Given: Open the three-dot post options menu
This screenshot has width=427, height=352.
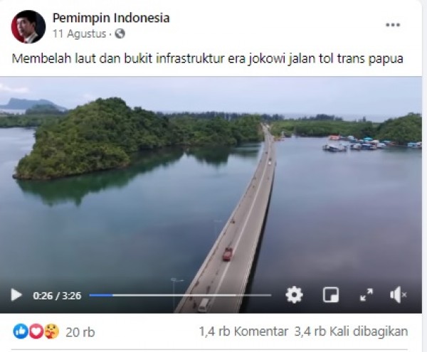Looking at the screenshot, I should pos(393,25).
